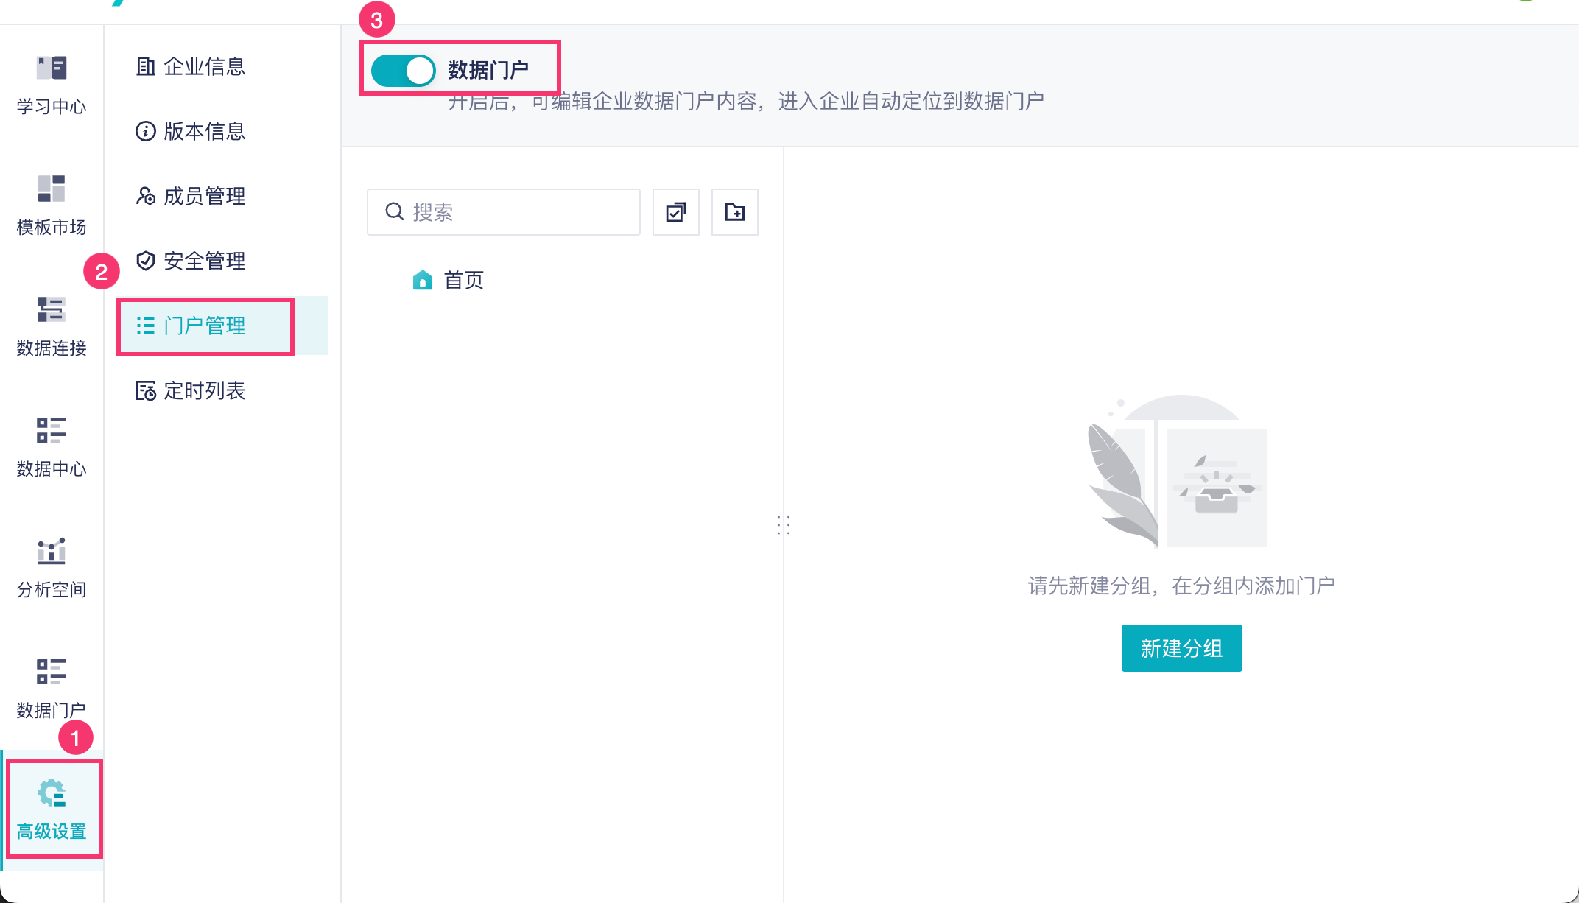
Task: Open 企业信息 menu item
Action: [x=191, y=66]
